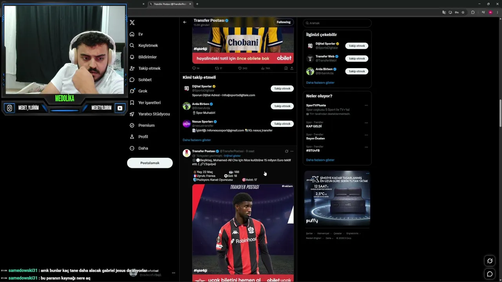Image resolution: width=502 pixels, height=282 pixels.
Task: Open more options on Beşiktaş post
Action: (x=292, y=151)
